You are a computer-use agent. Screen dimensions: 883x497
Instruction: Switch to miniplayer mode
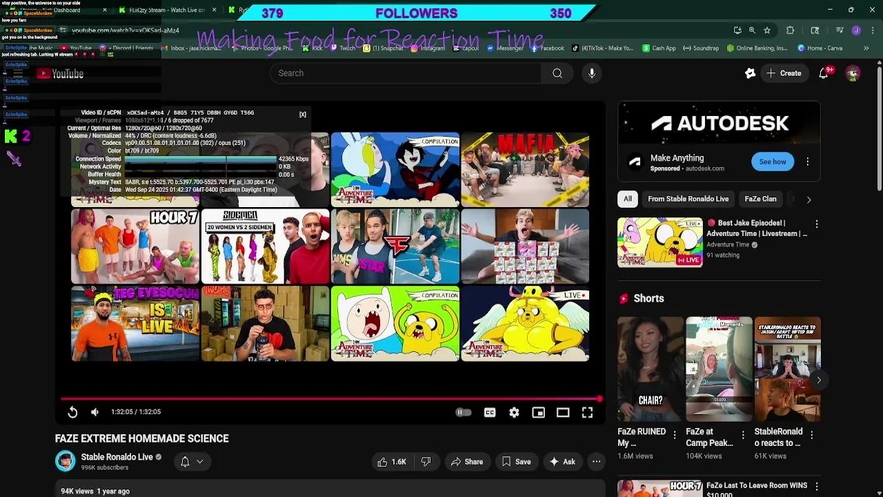(x=539, y=412)
